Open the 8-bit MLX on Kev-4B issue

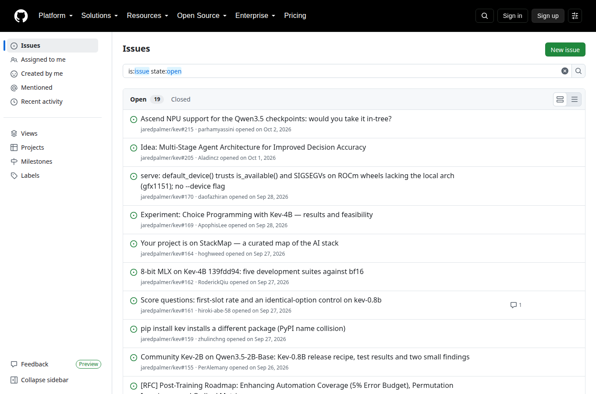[x=252, y=271]
